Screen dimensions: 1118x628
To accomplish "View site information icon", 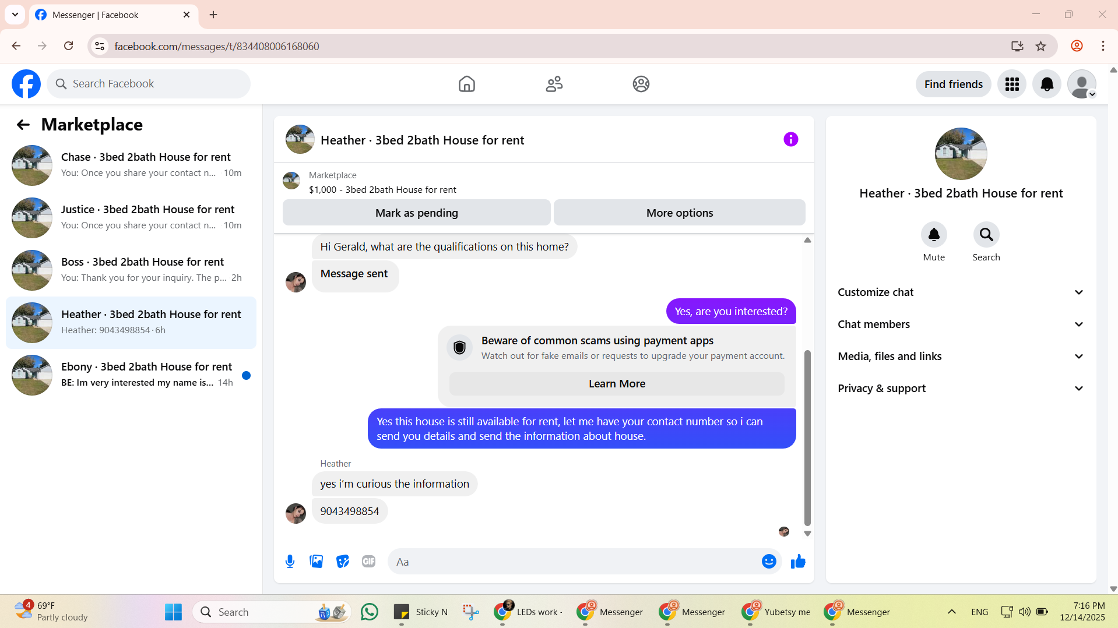I will (100, 46).
